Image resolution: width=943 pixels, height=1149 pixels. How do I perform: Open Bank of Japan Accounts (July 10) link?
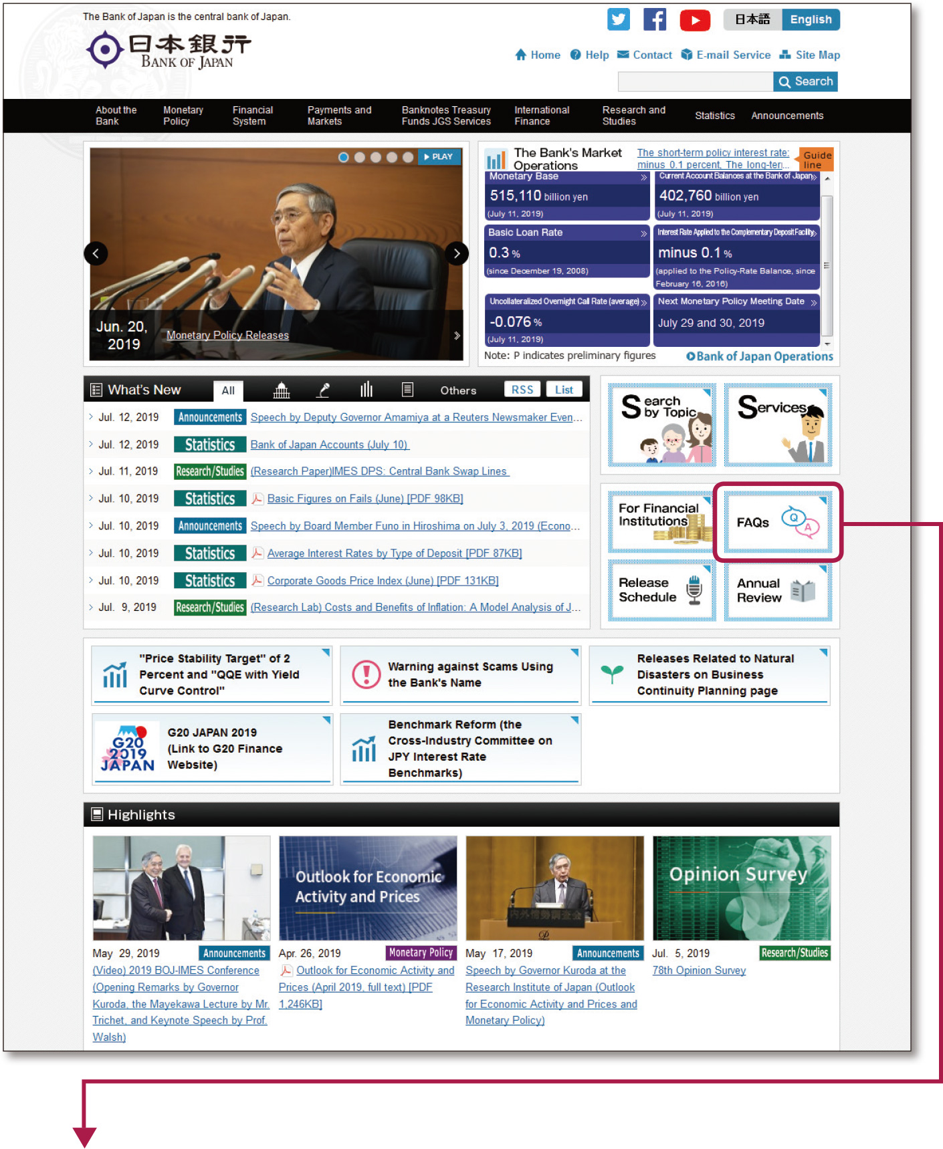(x=330, y=444)
